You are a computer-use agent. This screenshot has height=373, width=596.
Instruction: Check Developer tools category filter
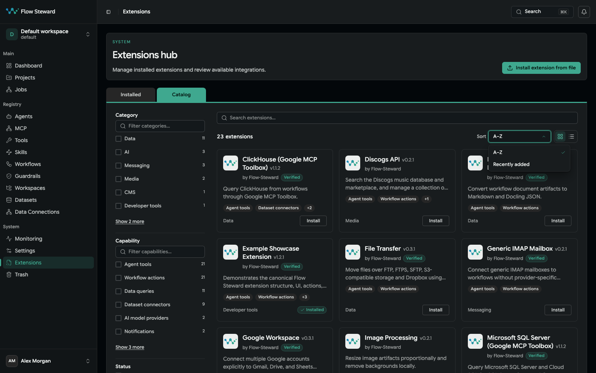(x=118, y=206)
